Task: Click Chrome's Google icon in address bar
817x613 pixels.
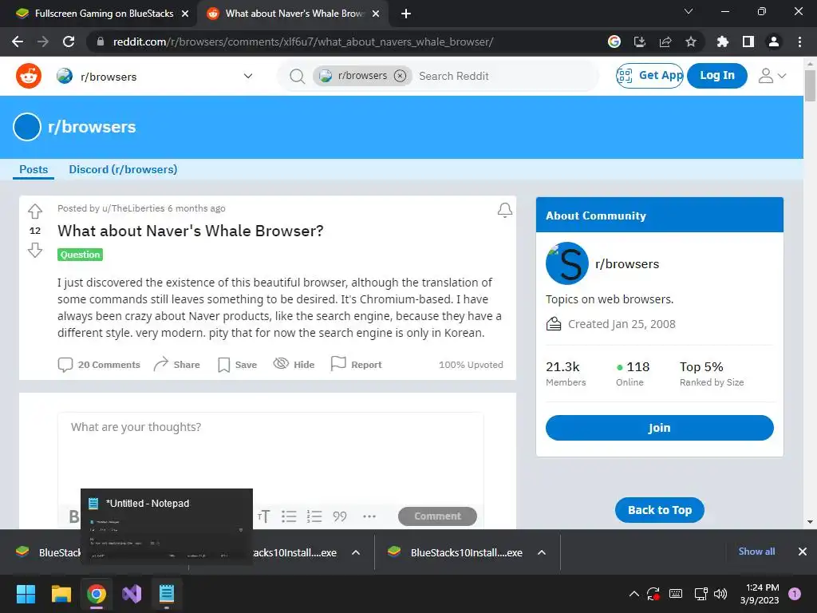Action: pos(614,42)
